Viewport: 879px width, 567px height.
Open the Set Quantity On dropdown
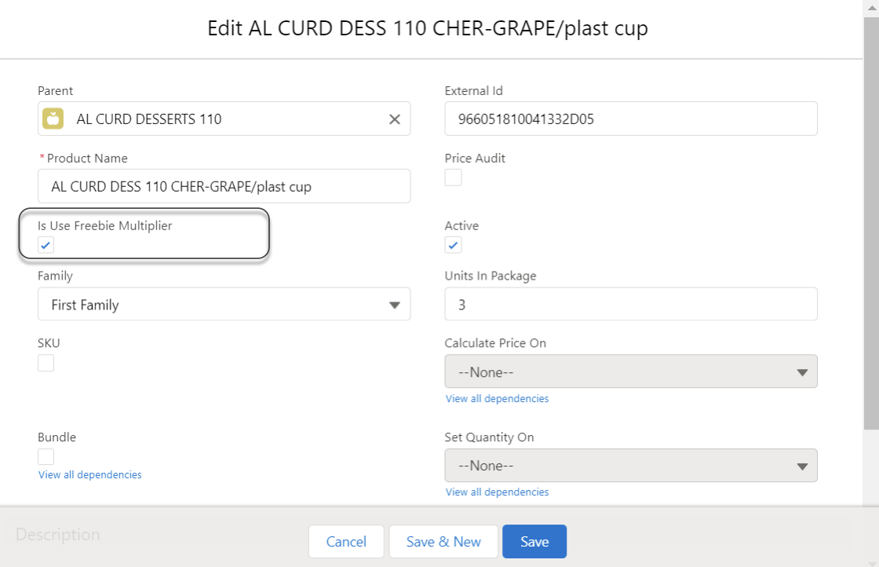[x=630, y=466]
